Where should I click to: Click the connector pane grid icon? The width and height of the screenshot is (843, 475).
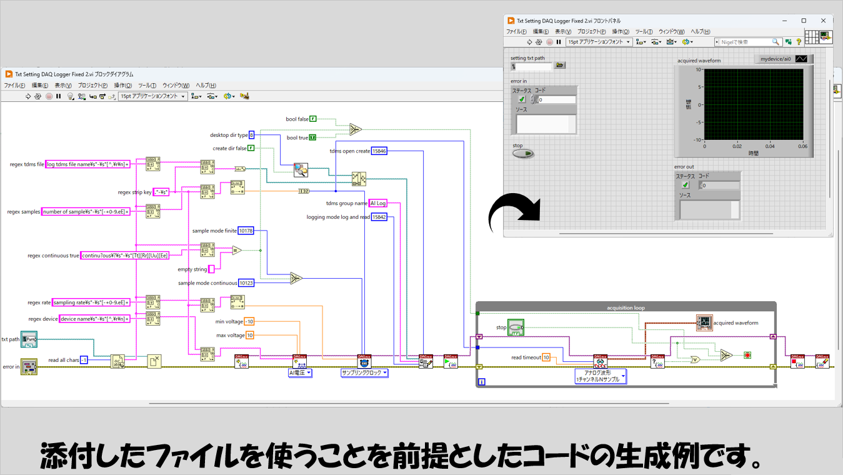tap(812, 37)
